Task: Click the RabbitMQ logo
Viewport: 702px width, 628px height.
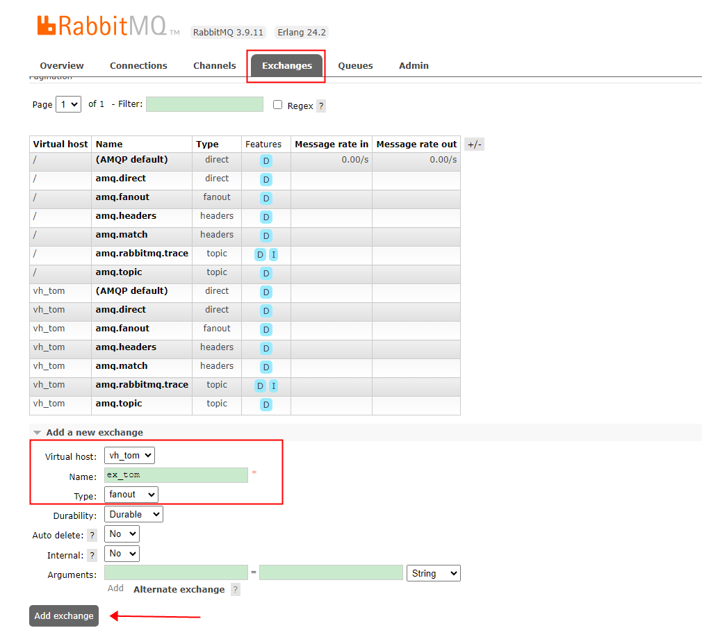Action: 108,26
